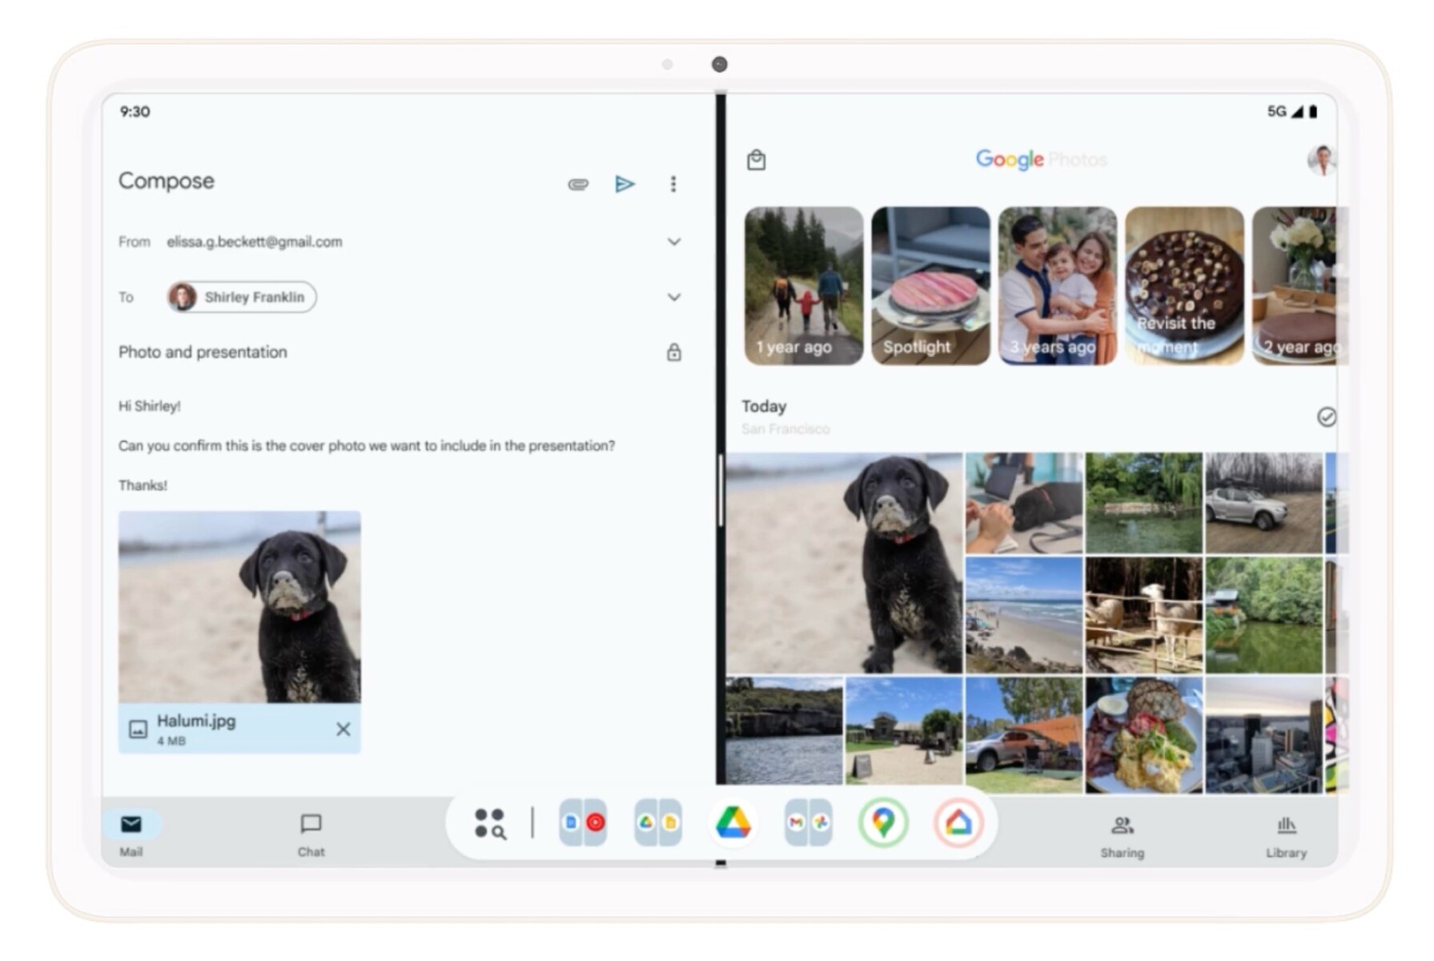
Task: Open the garden pond with fence photo
Action: click(x=1144, y=503)
